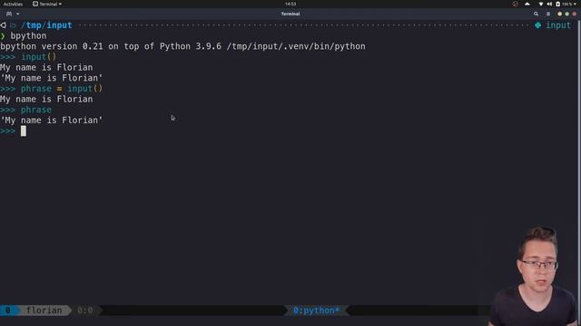Click the red close window button

coord(575,14)
